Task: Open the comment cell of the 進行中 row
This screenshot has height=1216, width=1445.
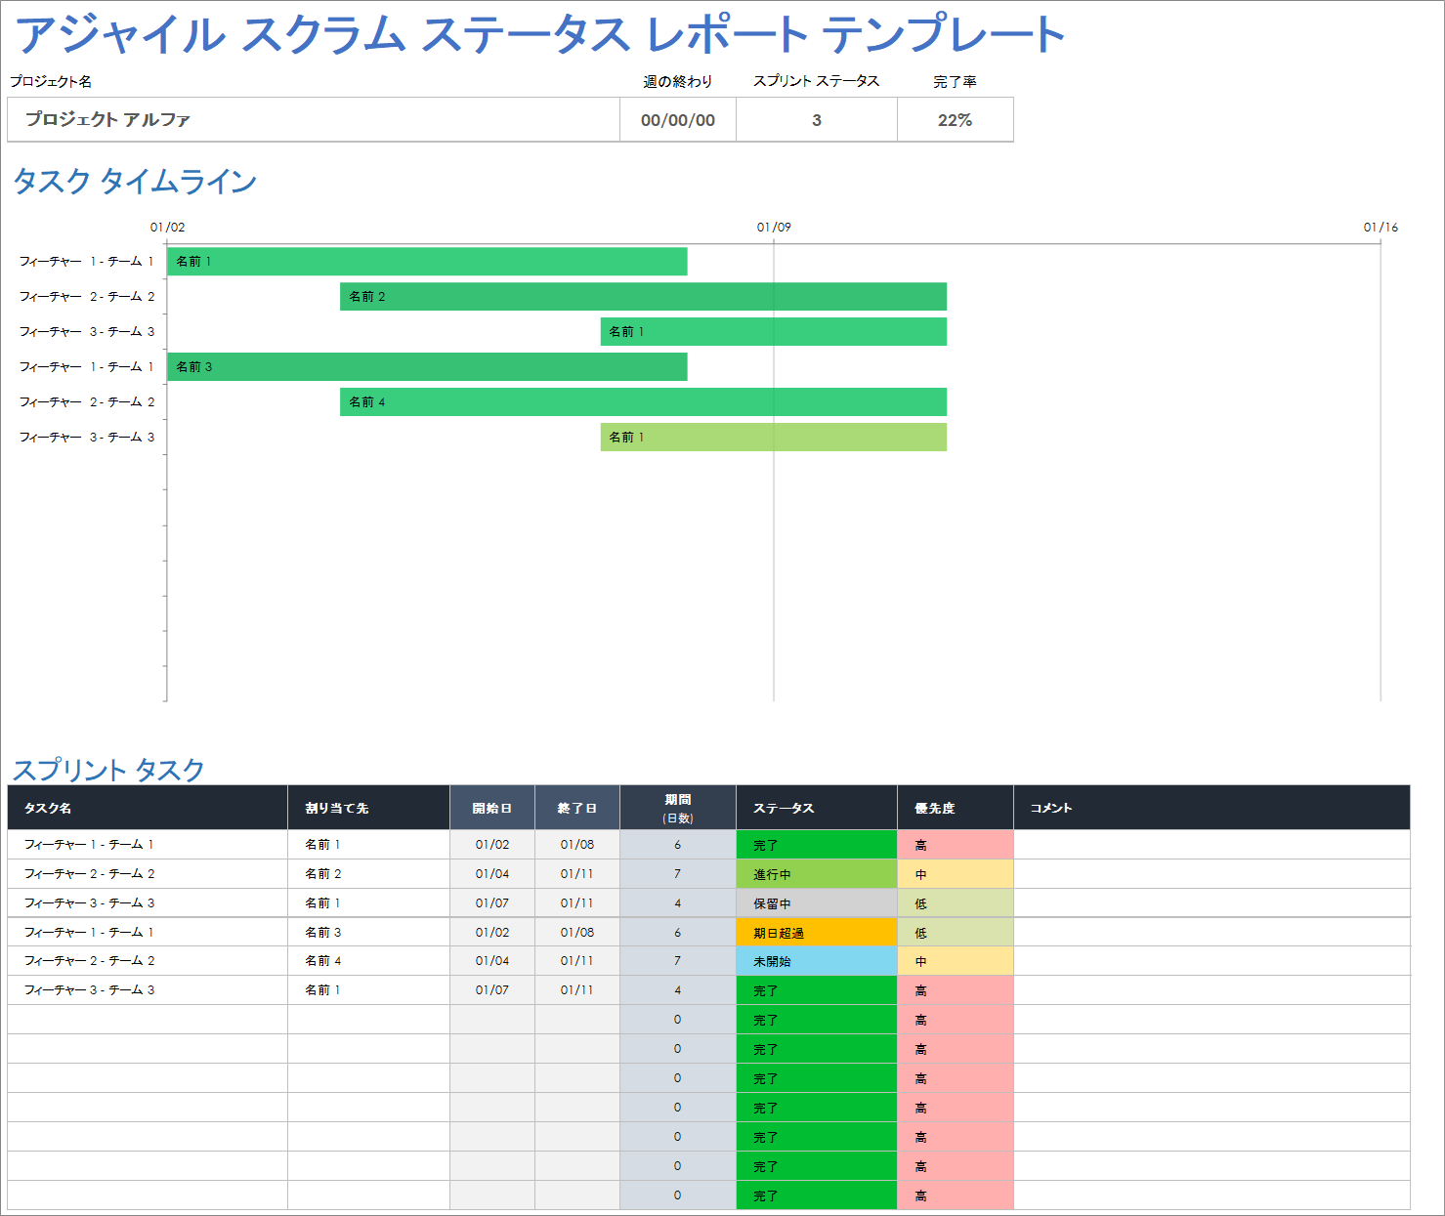Action: click(1211, 874)
